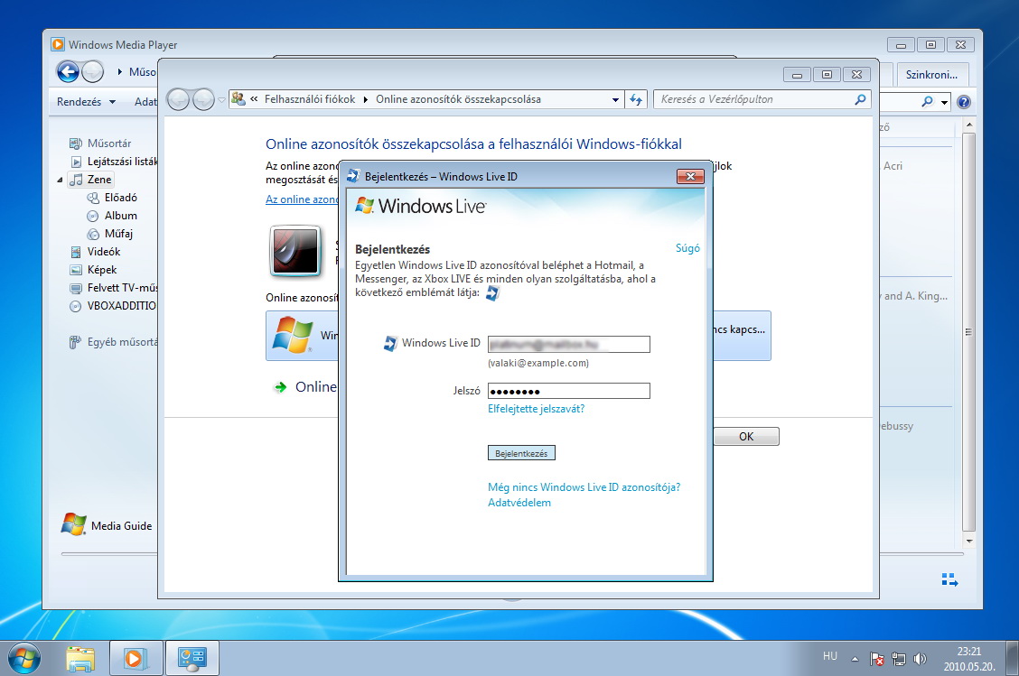The width and height of the screenshot is (1019, 676).
Task: Switch to Windows Media Player taskbar icon
Action: pos(136,658)
